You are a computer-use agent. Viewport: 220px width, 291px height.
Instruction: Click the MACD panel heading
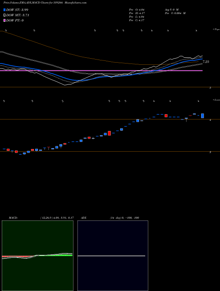pos(13,218)
